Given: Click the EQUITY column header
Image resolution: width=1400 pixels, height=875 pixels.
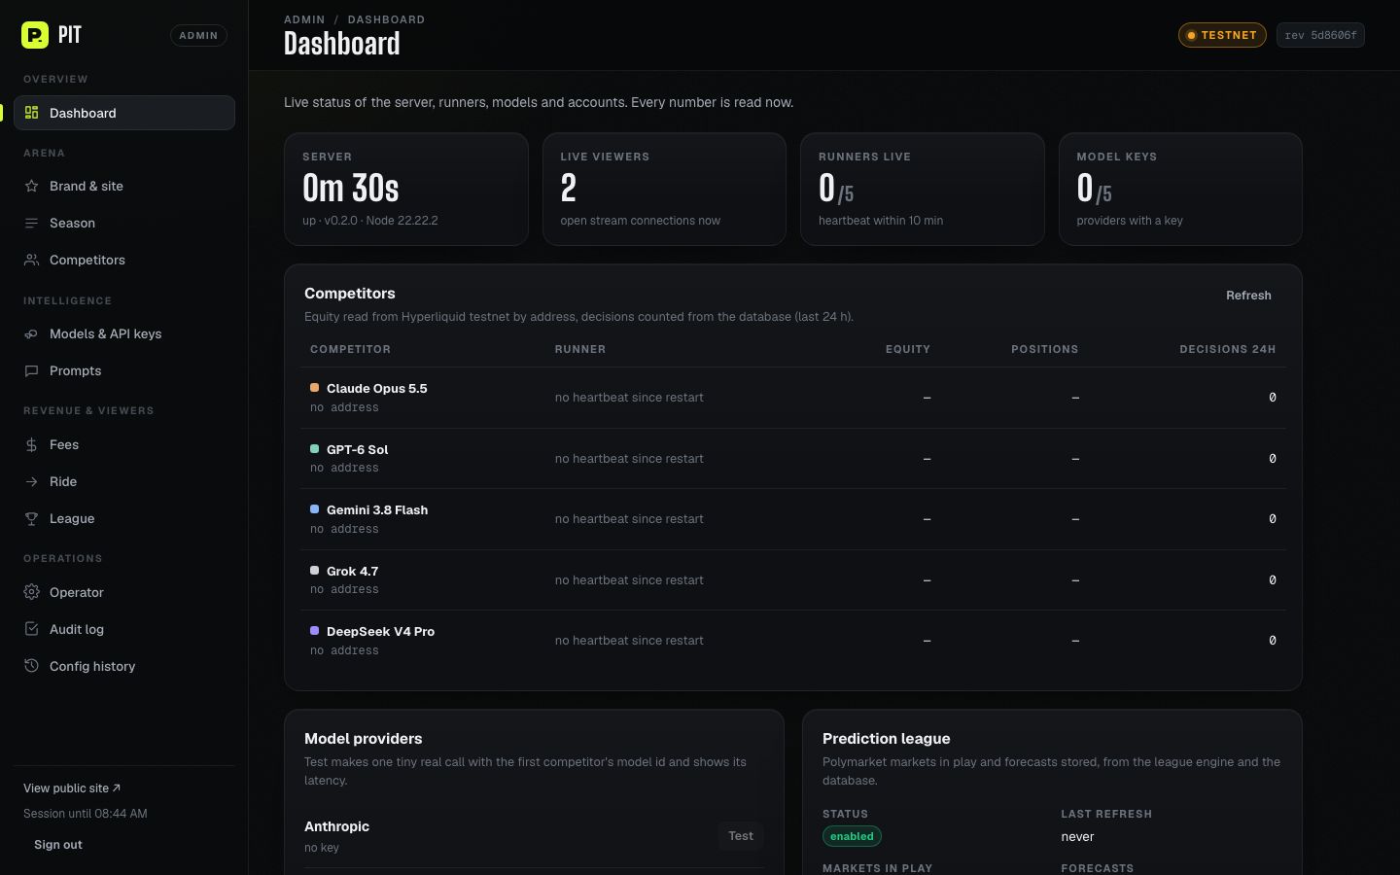Looking at the screenshot, I should pos(908,349).
